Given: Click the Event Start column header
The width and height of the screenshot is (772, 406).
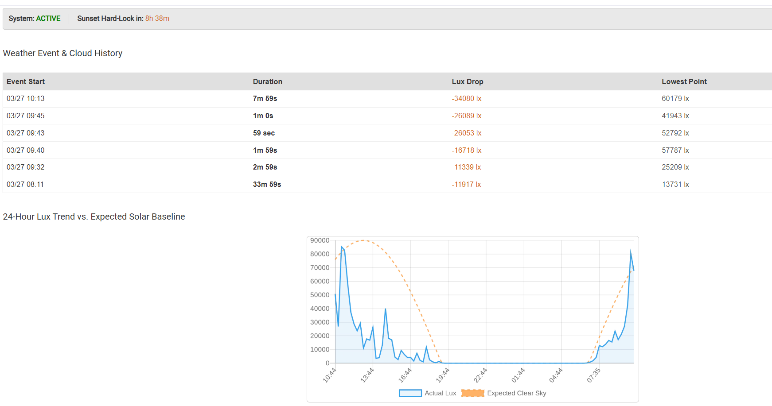Looking at the screenshot, I should tap(26, 81).
